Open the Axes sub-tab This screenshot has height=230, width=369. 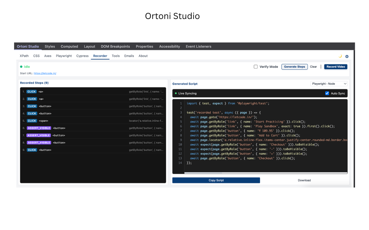pos(48,56)
